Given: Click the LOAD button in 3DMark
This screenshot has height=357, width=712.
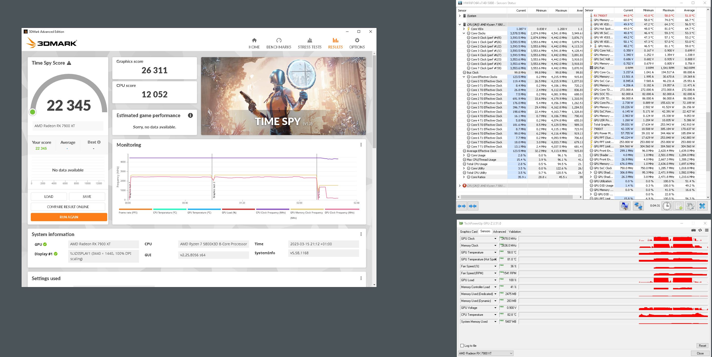Looking at the screenshot, I should click(x=49, y=197).
